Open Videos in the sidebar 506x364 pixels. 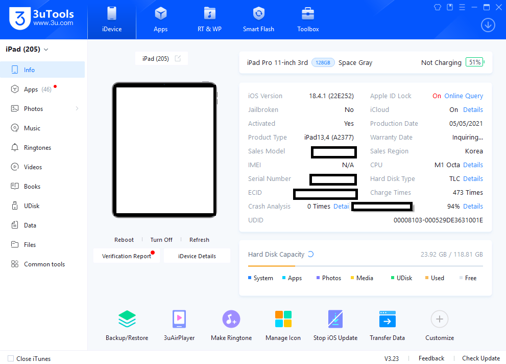click(42, 167)
